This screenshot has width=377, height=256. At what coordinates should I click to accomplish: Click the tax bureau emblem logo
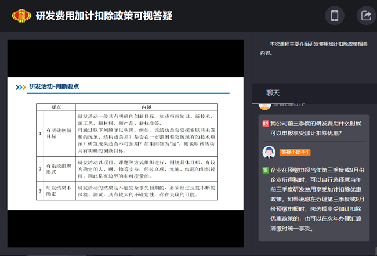point(21,16)
